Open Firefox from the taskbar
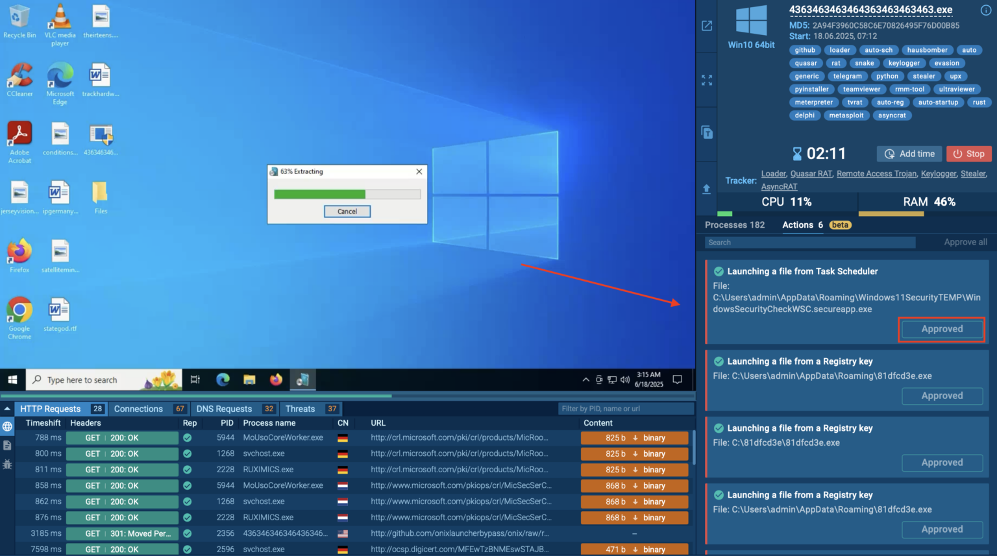997x556 pixels. pos(276,380)
